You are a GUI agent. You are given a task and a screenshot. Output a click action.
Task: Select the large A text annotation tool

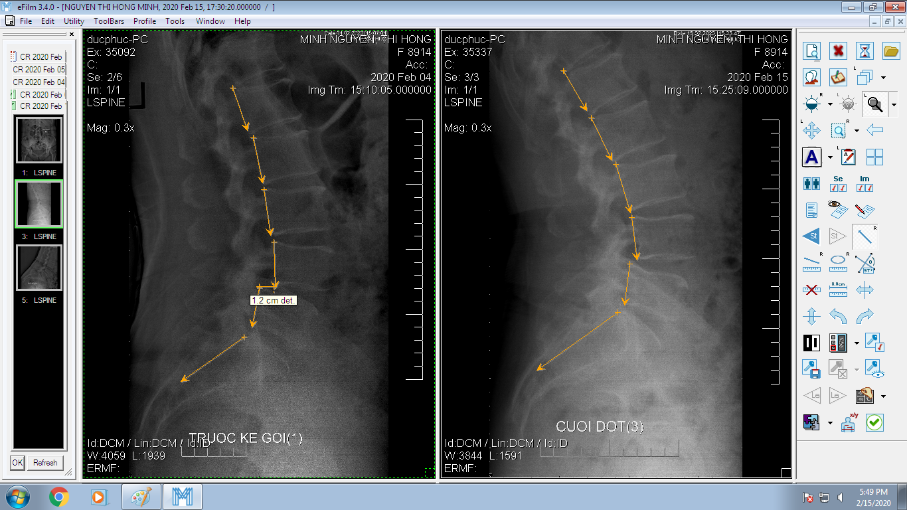[x=811, y=157]
